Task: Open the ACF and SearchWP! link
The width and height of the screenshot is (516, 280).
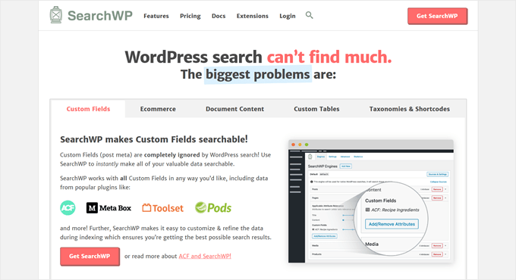Action: (x=205, y=256)
